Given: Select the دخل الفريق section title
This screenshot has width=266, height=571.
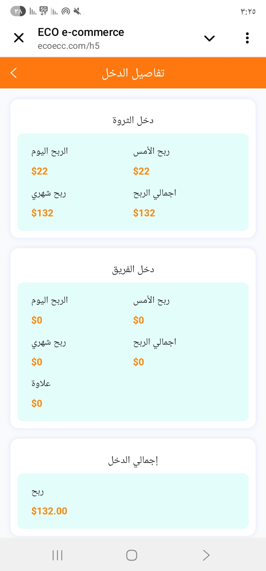Looking at the screenshot, I should (133, 270).
